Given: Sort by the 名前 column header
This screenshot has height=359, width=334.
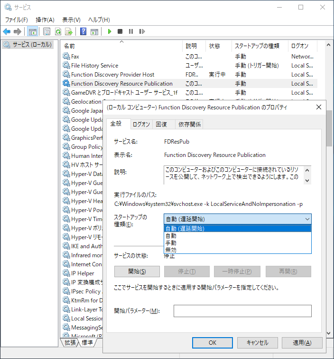Looking at the screenshot, I should pos(122,46).
